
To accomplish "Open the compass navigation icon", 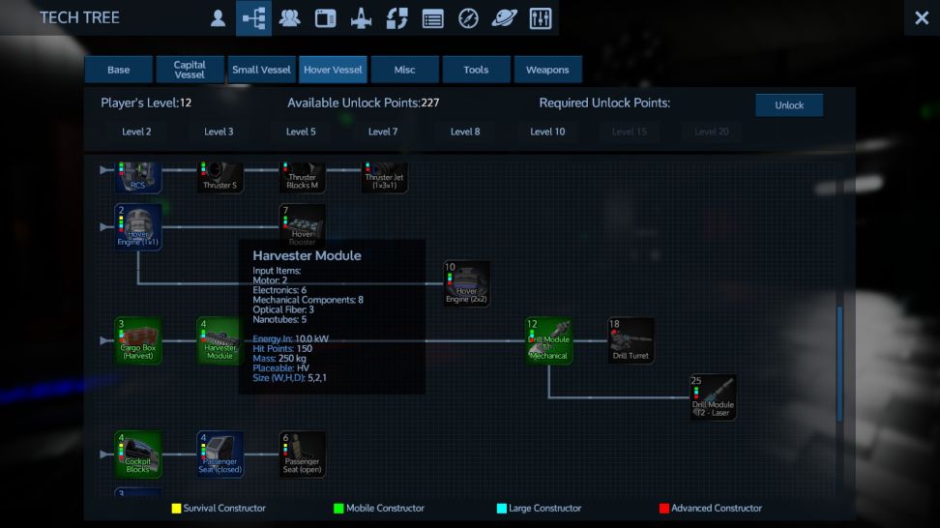I will point(468,18).
